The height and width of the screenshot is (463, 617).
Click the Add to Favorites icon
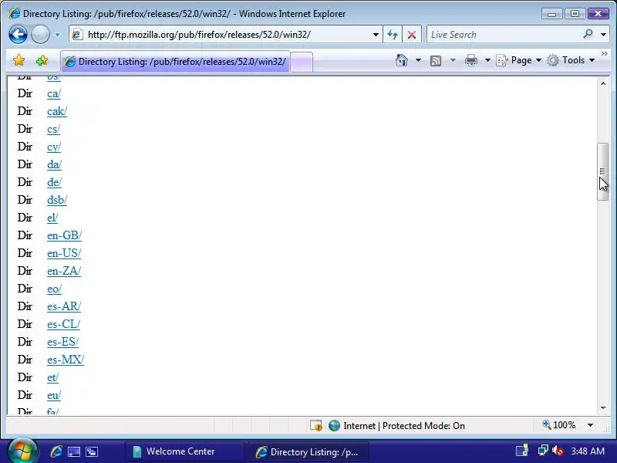[42, 61]
